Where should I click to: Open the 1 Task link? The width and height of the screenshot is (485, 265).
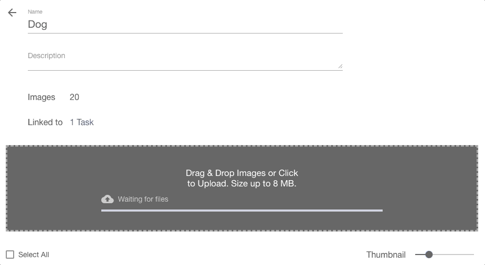pyautogui.click(x=82, y=123)
